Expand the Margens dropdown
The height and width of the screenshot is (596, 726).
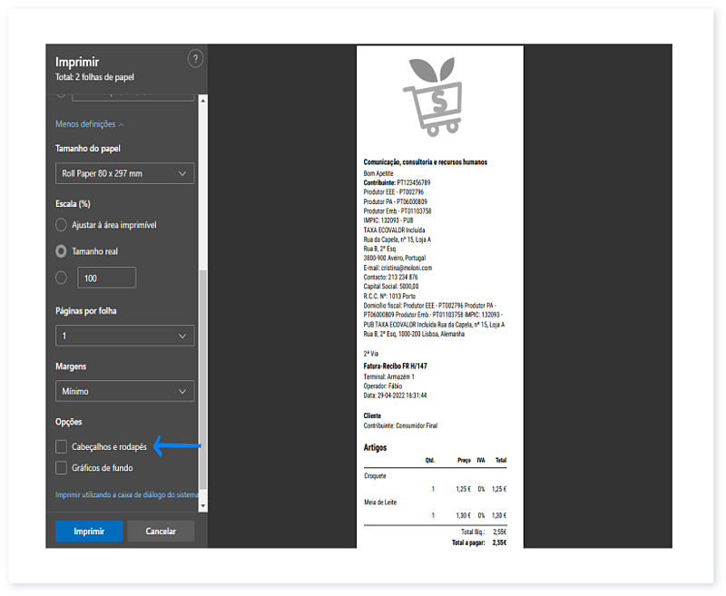point(125,391)
